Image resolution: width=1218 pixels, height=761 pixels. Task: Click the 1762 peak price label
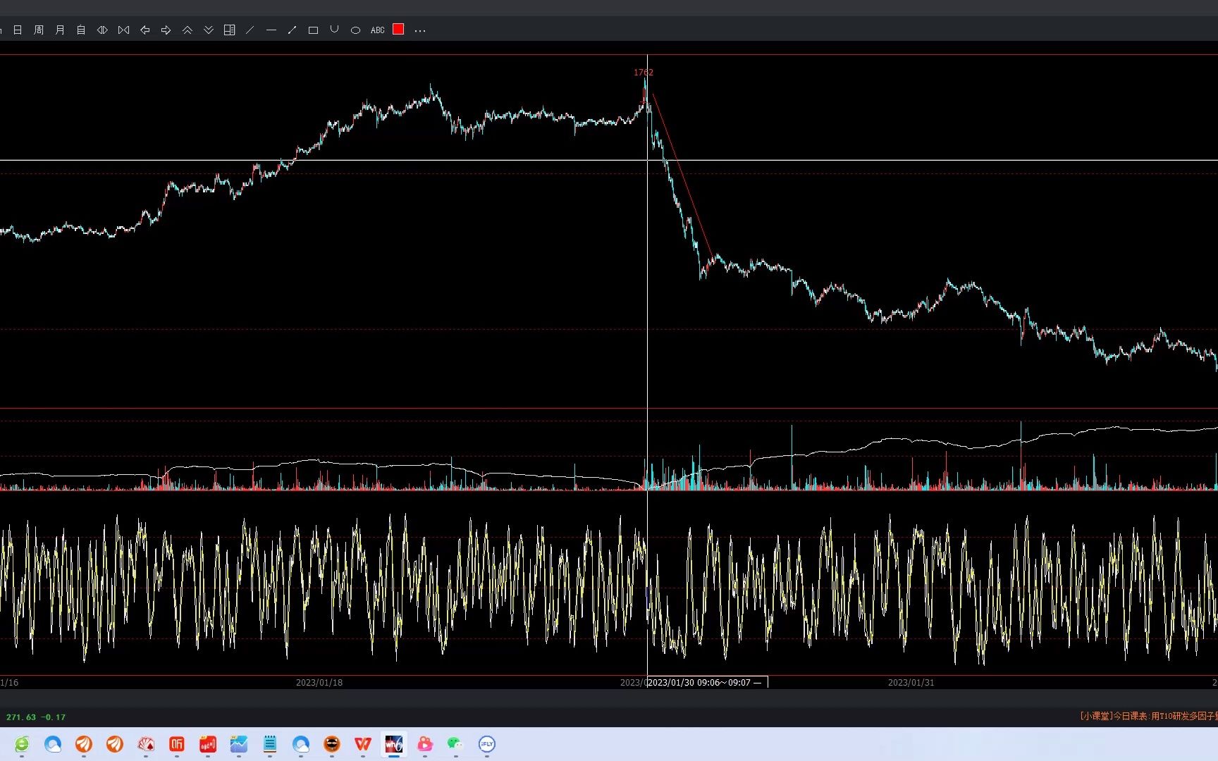pyautogui.click(x=644, y=73)
